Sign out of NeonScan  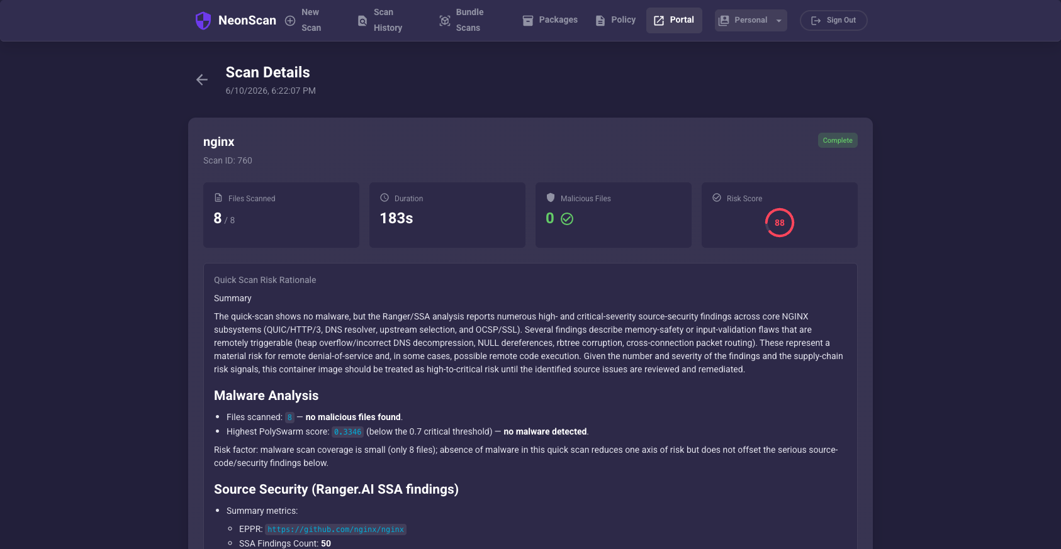(834, 20)
